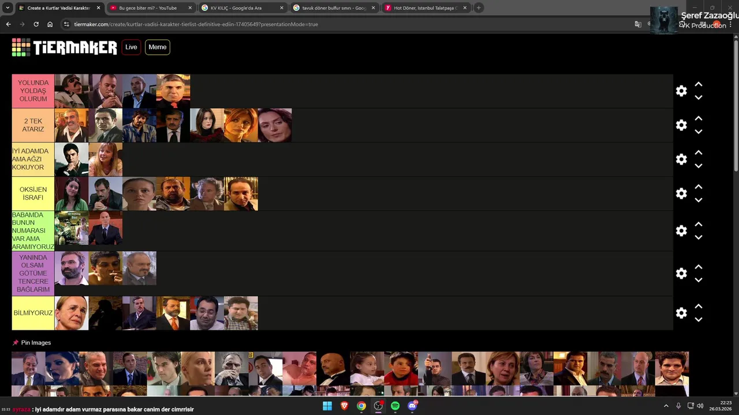Switch to the Hot Döner Istanbul tab
Viewport: 739px width, 415px height.
pos(424,8)
